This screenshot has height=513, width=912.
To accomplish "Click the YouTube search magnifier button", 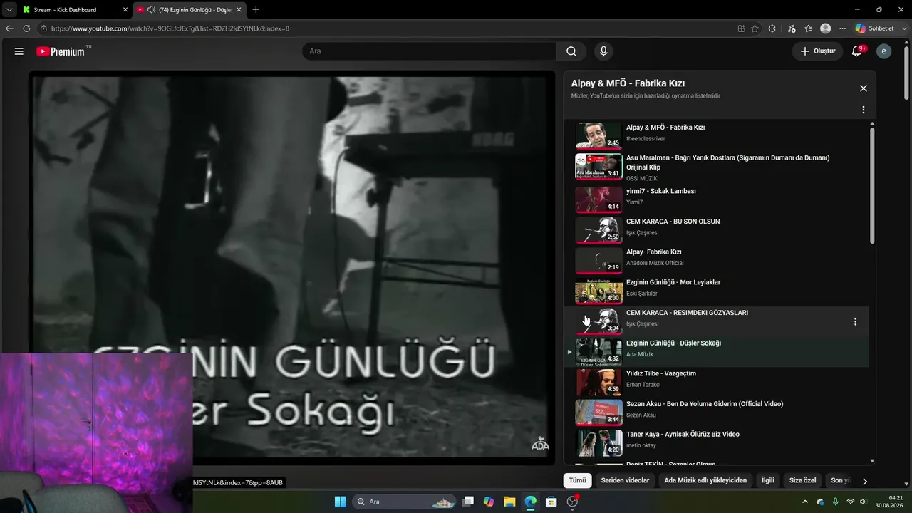I will pyautogui.click(x=571, y=51).
